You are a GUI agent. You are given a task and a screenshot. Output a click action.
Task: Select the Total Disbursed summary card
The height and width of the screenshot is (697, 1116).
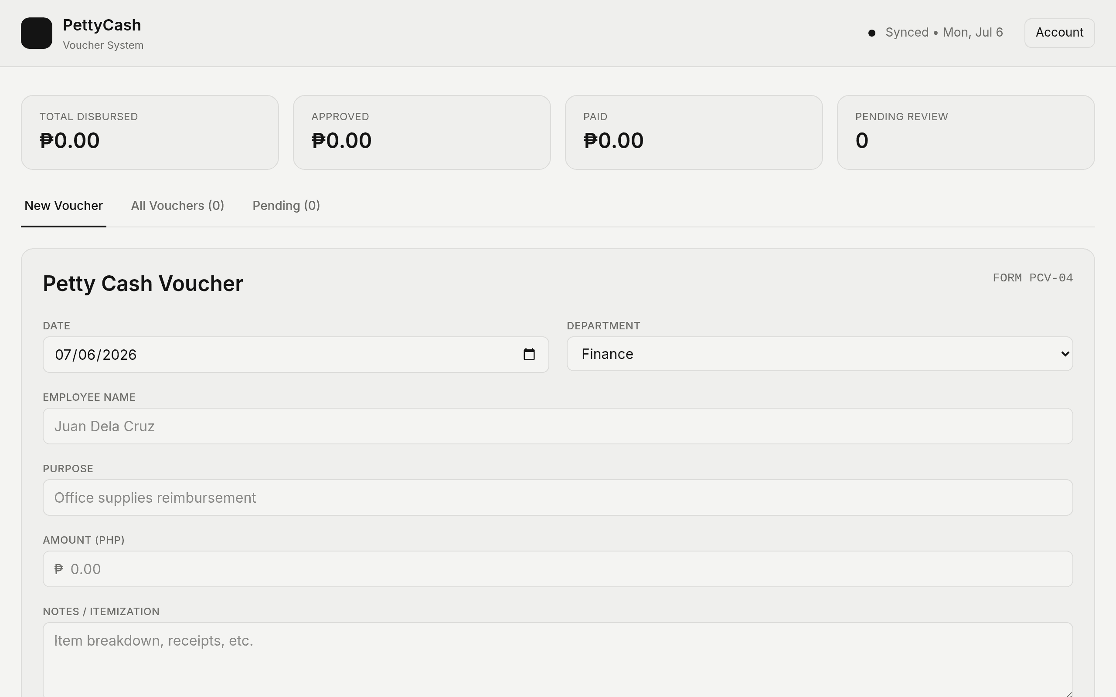[x=150, y=132]
